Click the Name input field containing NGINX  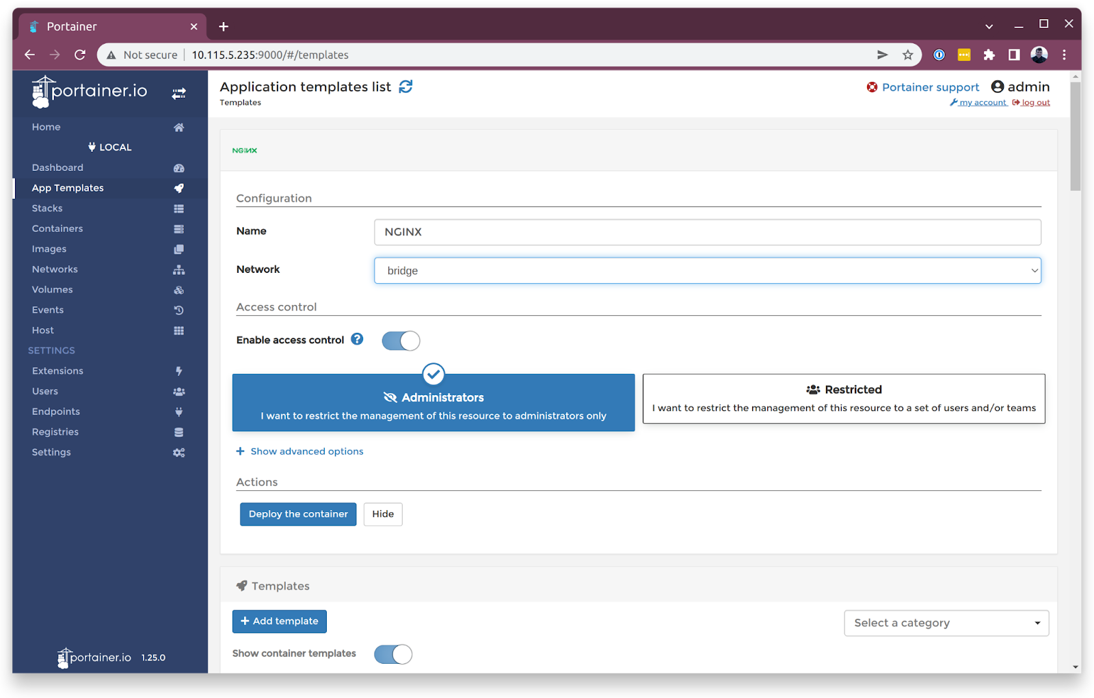(x=707, y=232)
